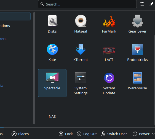Image resolution: width=155 pixels, height=139 pixels.
Task: Open the Disks application
Action: [52, 24]
